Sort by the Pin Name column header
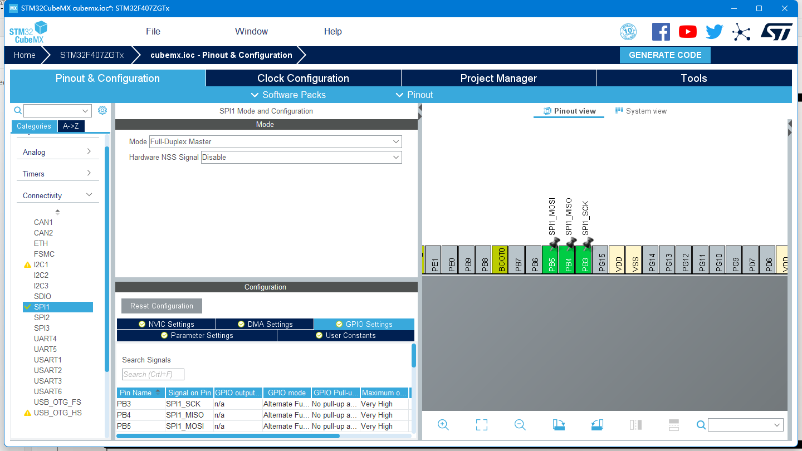802x451 pixels. (141, 393)
